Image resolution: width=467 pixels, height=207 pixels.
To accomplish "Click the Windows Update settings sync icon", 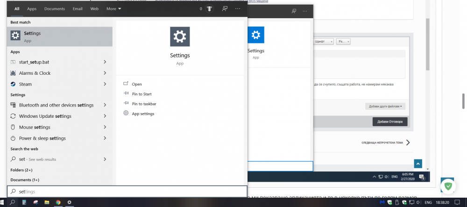I will pos(13,116).
